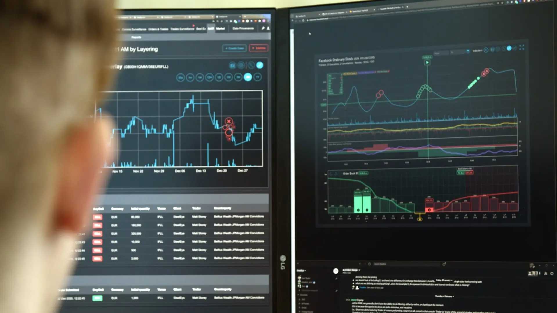Click the Initial quantity 160,000 cell
557x313 pixels.
[x=136, y=225]
